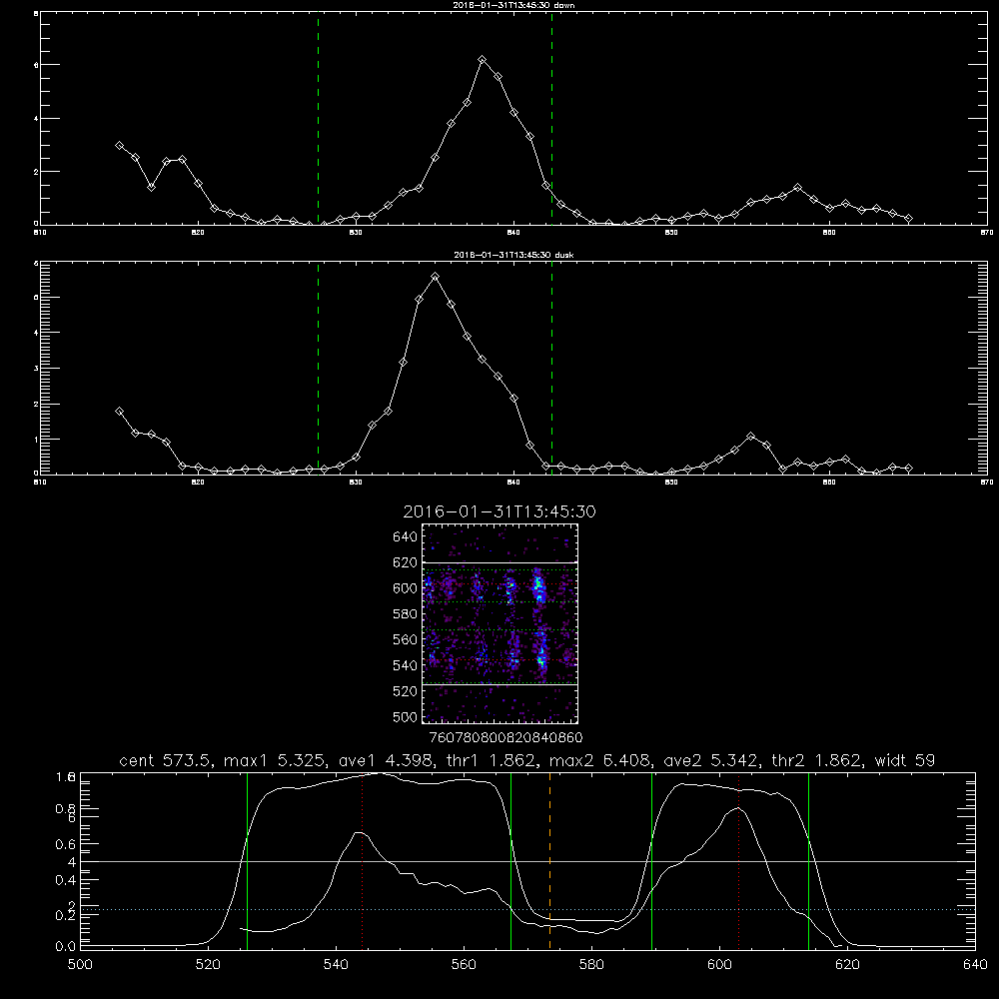
Task: Select the 'cent 573.5' value in the stats line
Action: pyautogui.click(x=166, y=760)
